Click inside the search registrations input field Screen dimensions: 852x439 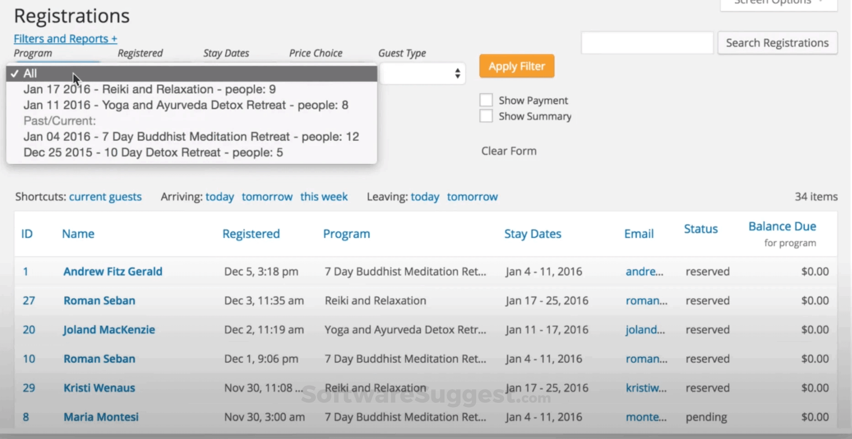tap(646, 42)
